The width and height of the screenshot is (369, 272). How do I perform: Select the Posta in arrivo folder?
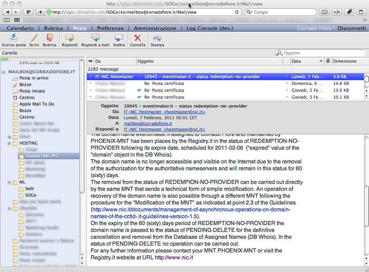tap(34, 78)
